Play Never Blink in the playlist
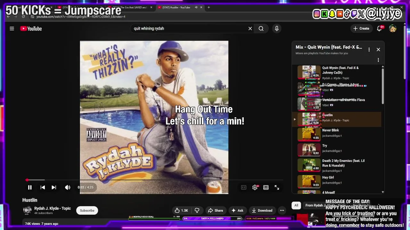410x230 pixels. click(x=337, y=134)
